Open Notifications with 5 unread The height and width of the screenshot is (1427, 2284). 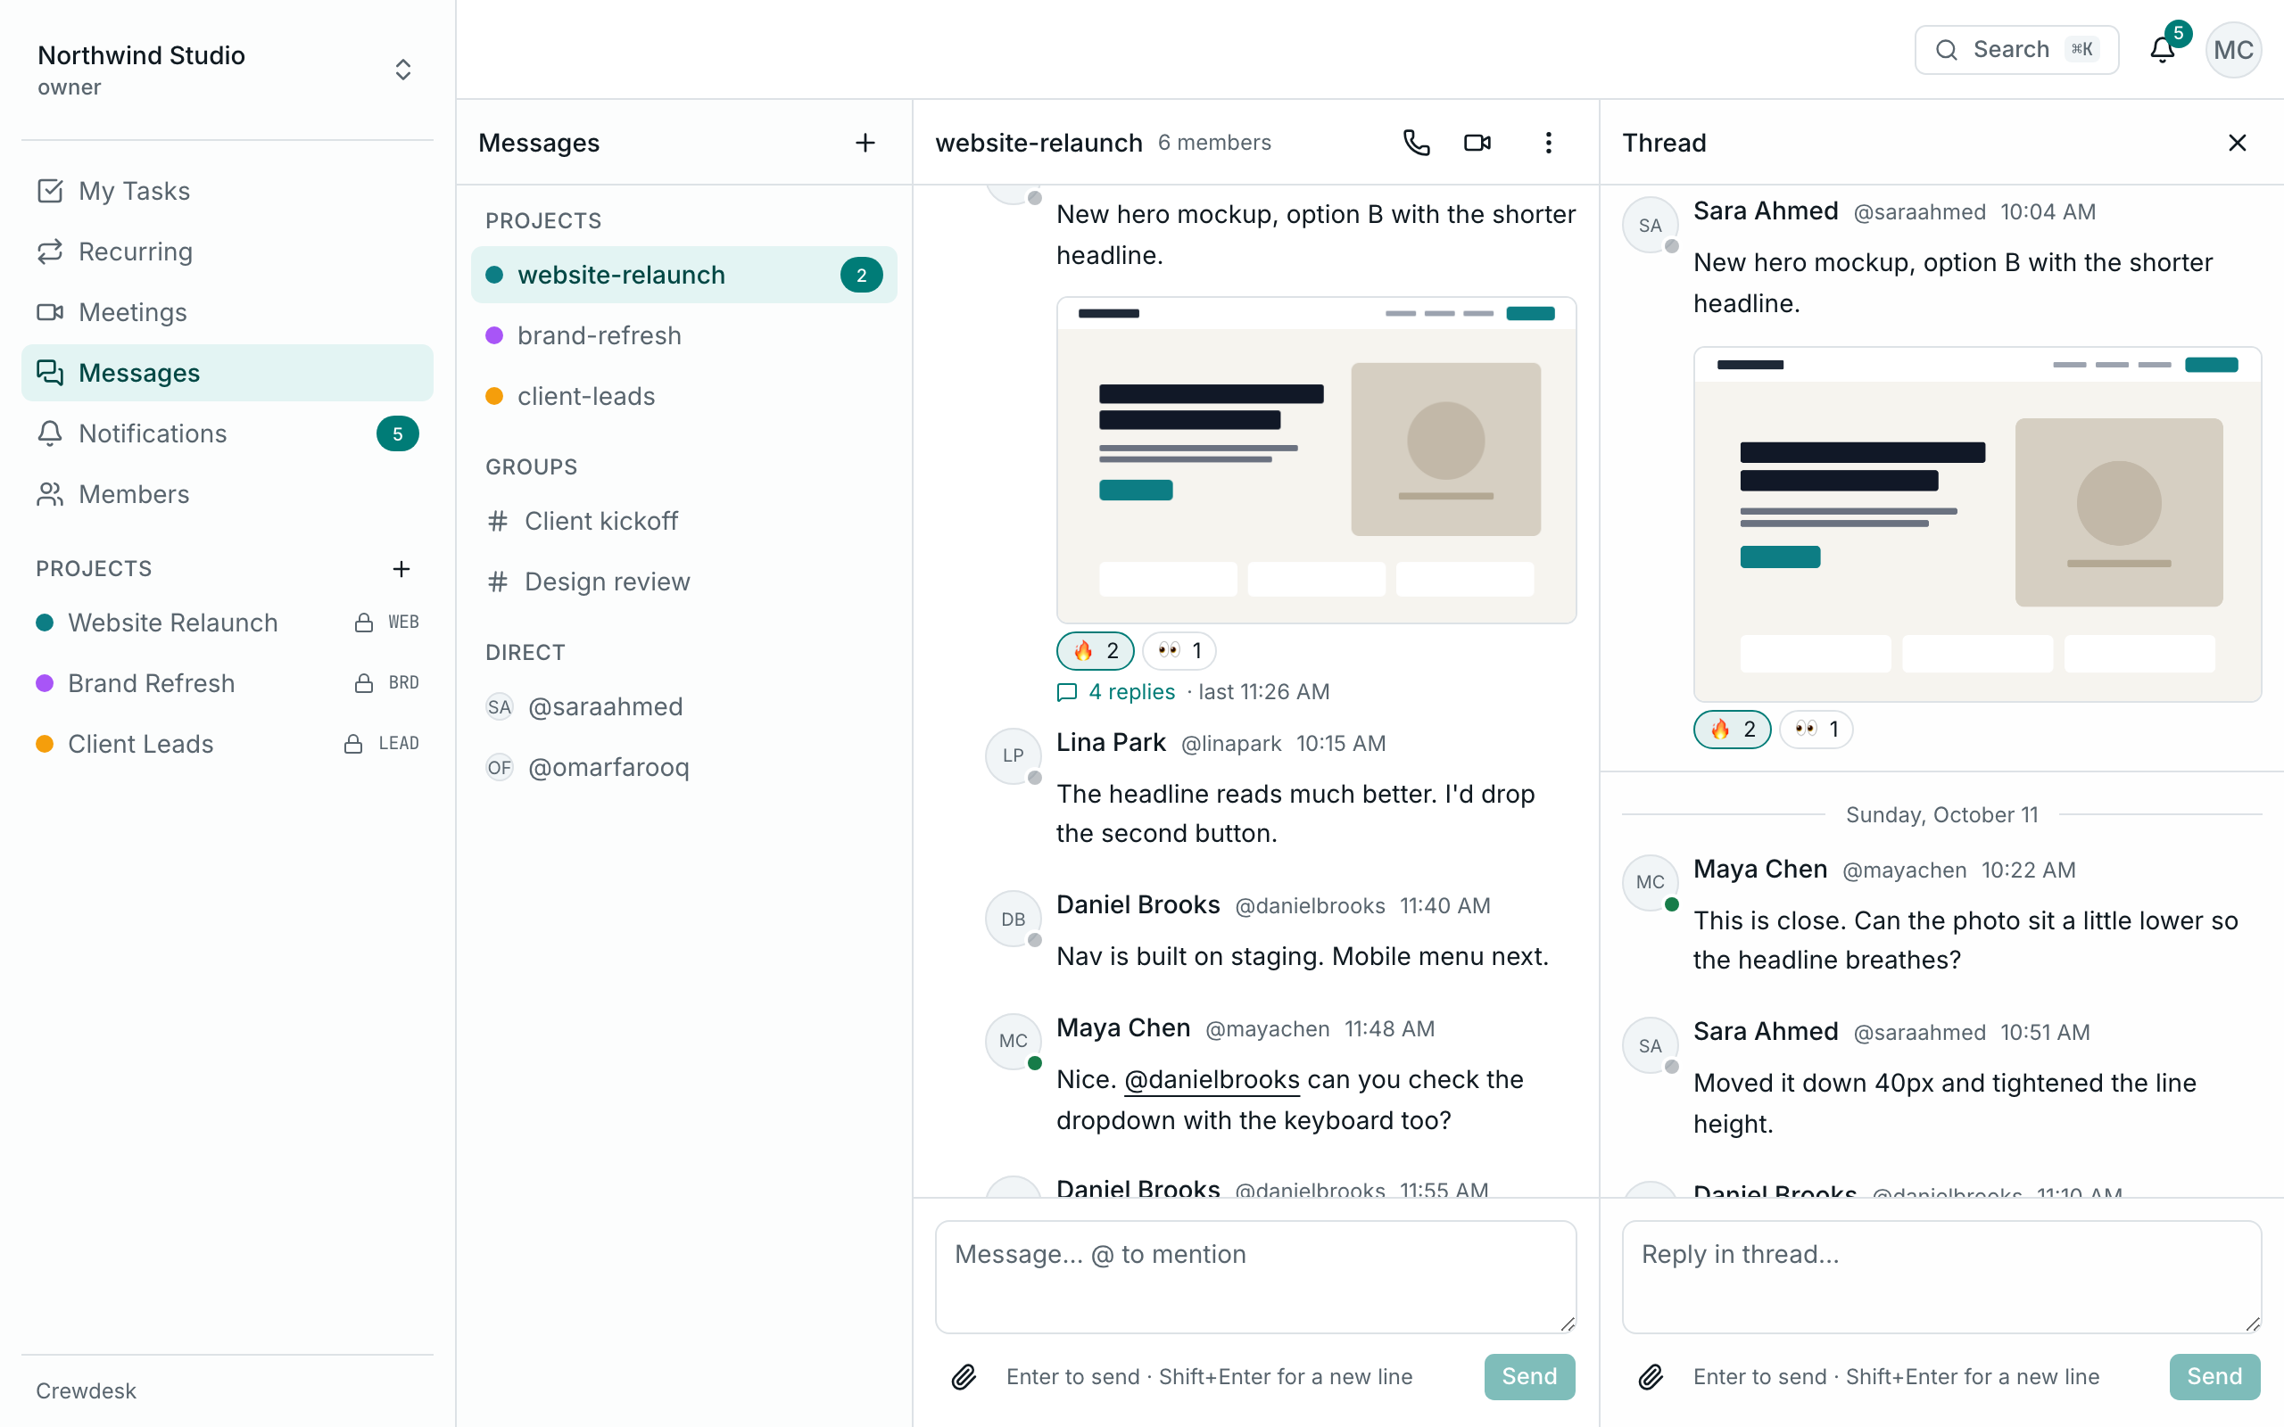[227, 433]
